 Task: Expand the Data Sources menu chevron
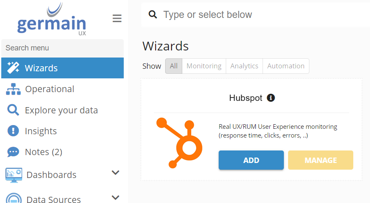pyautogui.click(x=116, y=198)
